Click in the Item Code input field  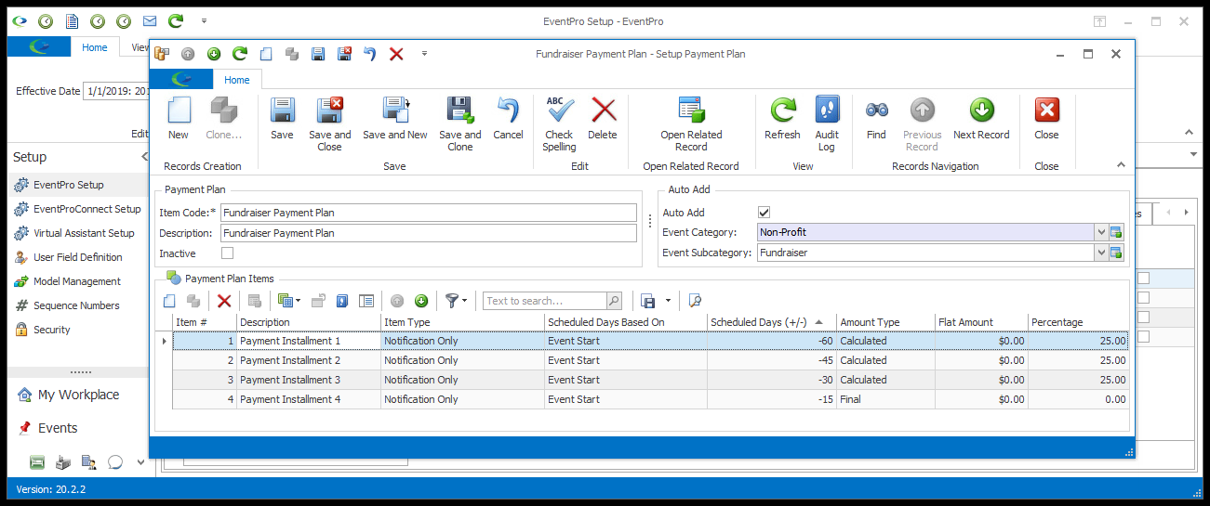tap(428, 213)
